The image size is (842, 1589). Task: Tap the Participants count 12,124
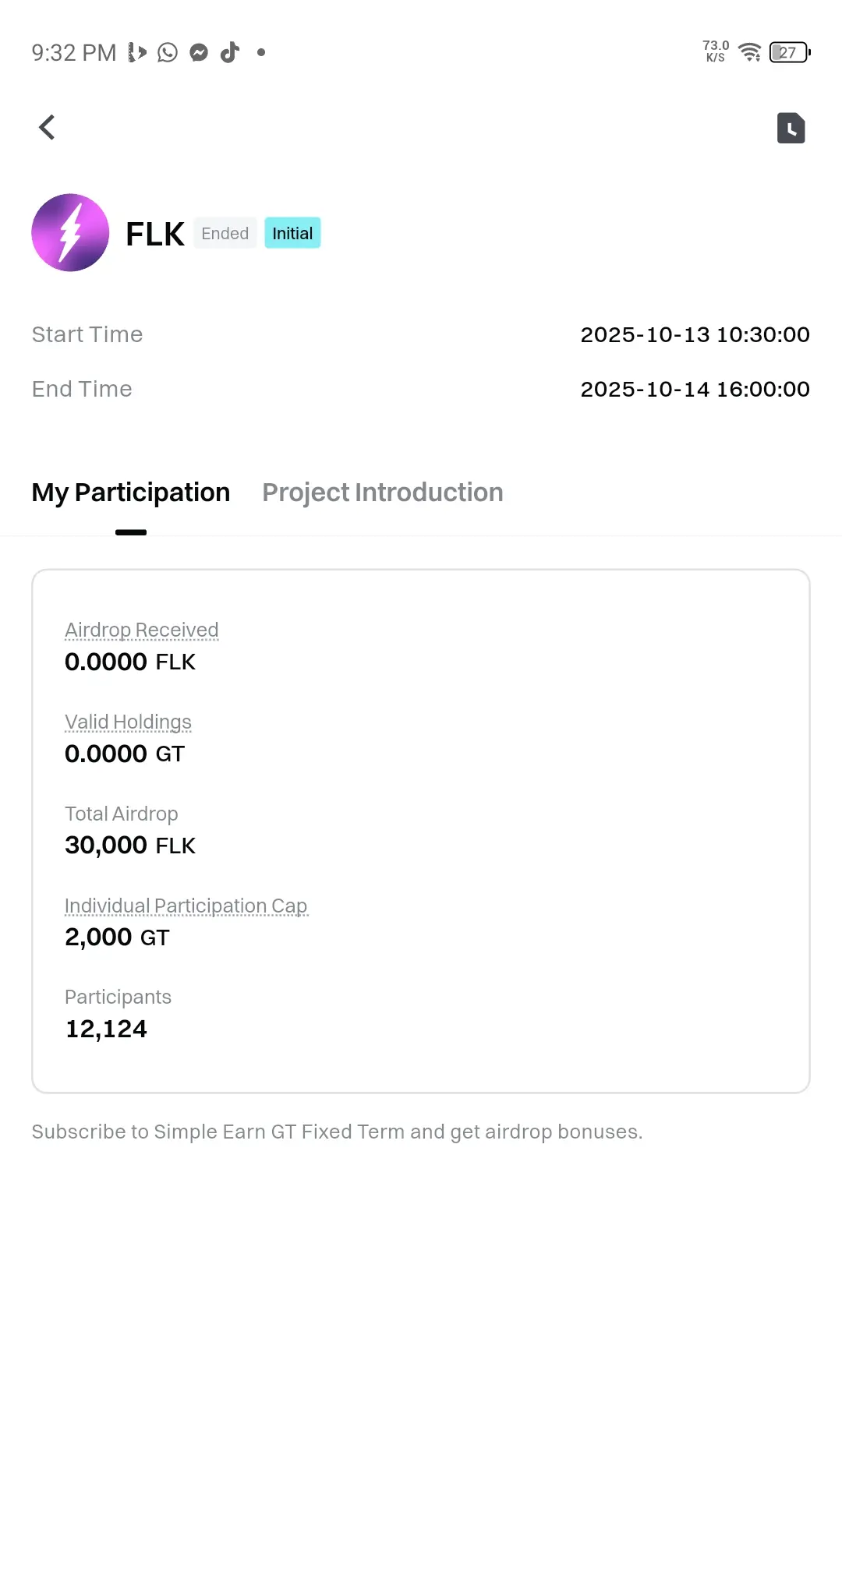(106, 1029)
